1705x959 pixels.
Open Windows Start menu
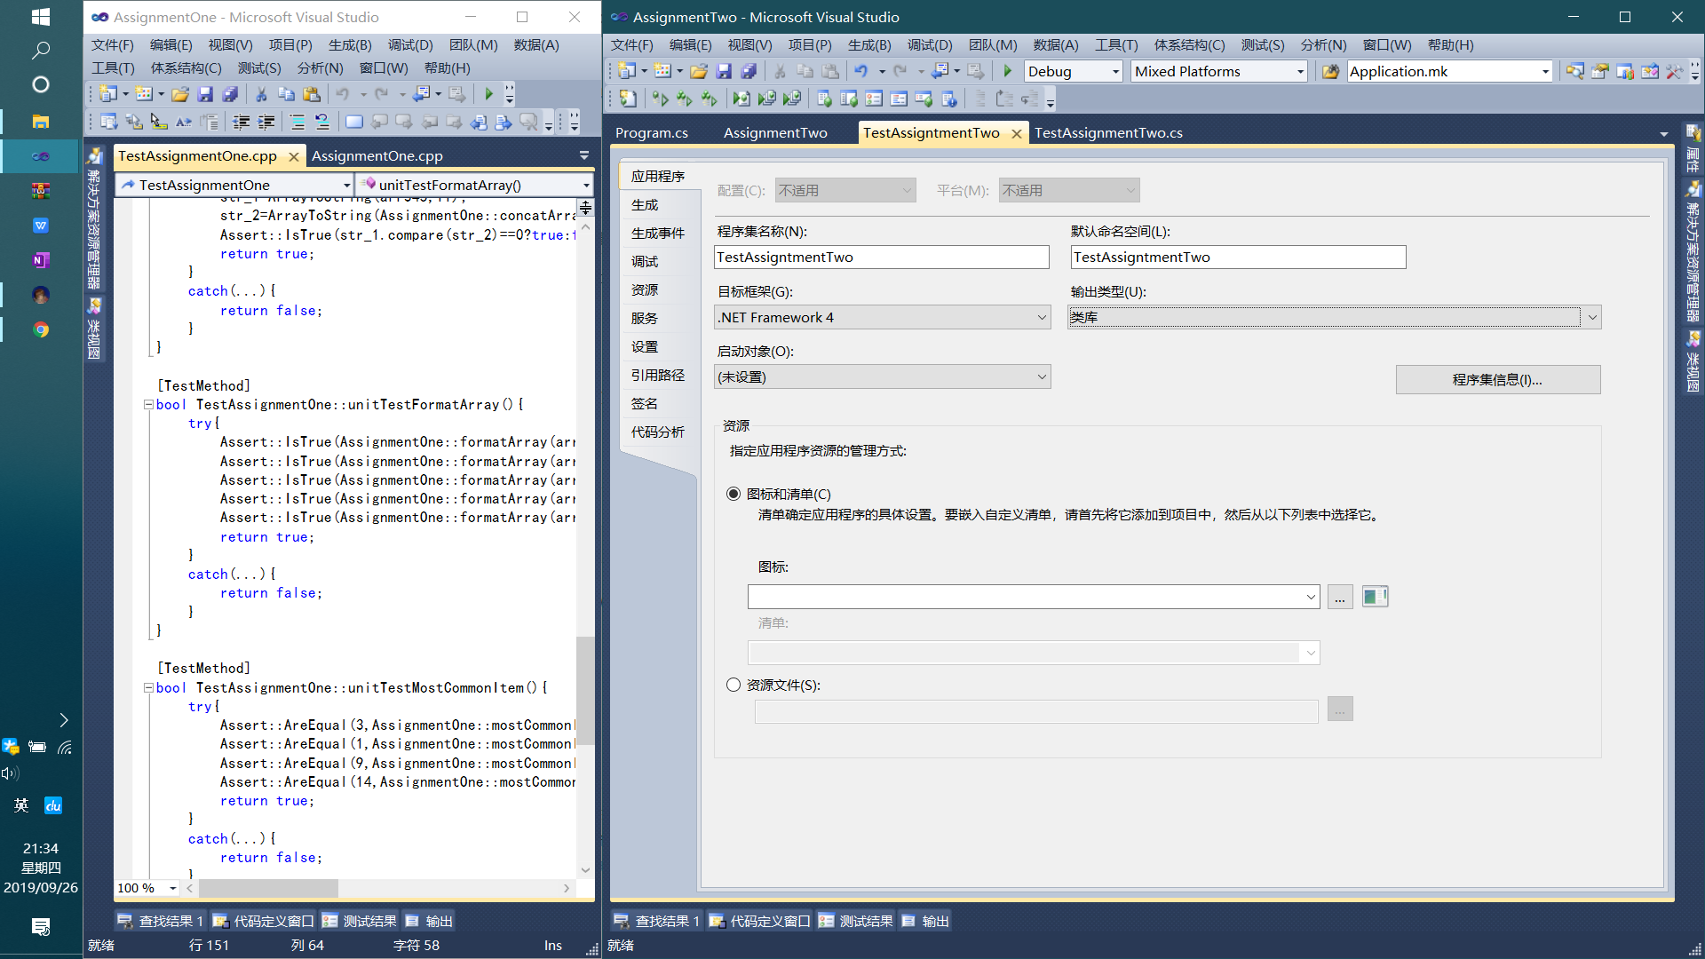click(x=41, y=17)
